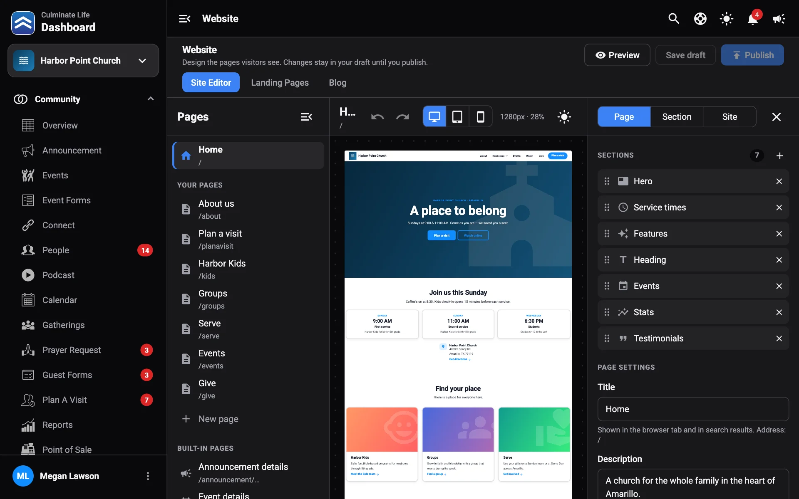Open the help lifebuoy icon
Screen dimensions: 799x499
700,19
